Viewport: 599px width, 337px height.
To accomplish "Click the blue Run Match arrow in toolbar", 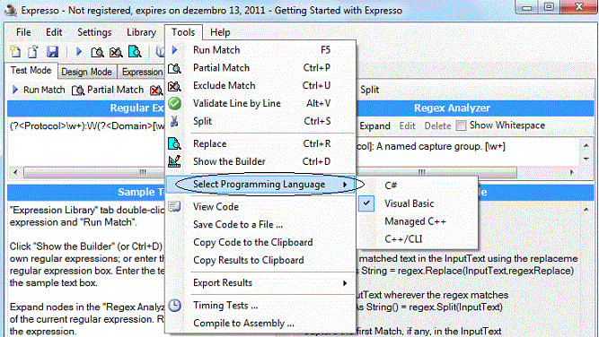I will coord(79,51).
